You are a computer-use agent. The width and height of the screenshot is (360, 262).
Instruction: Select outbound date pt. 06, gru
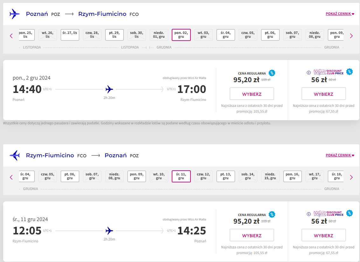coord(270,35)
